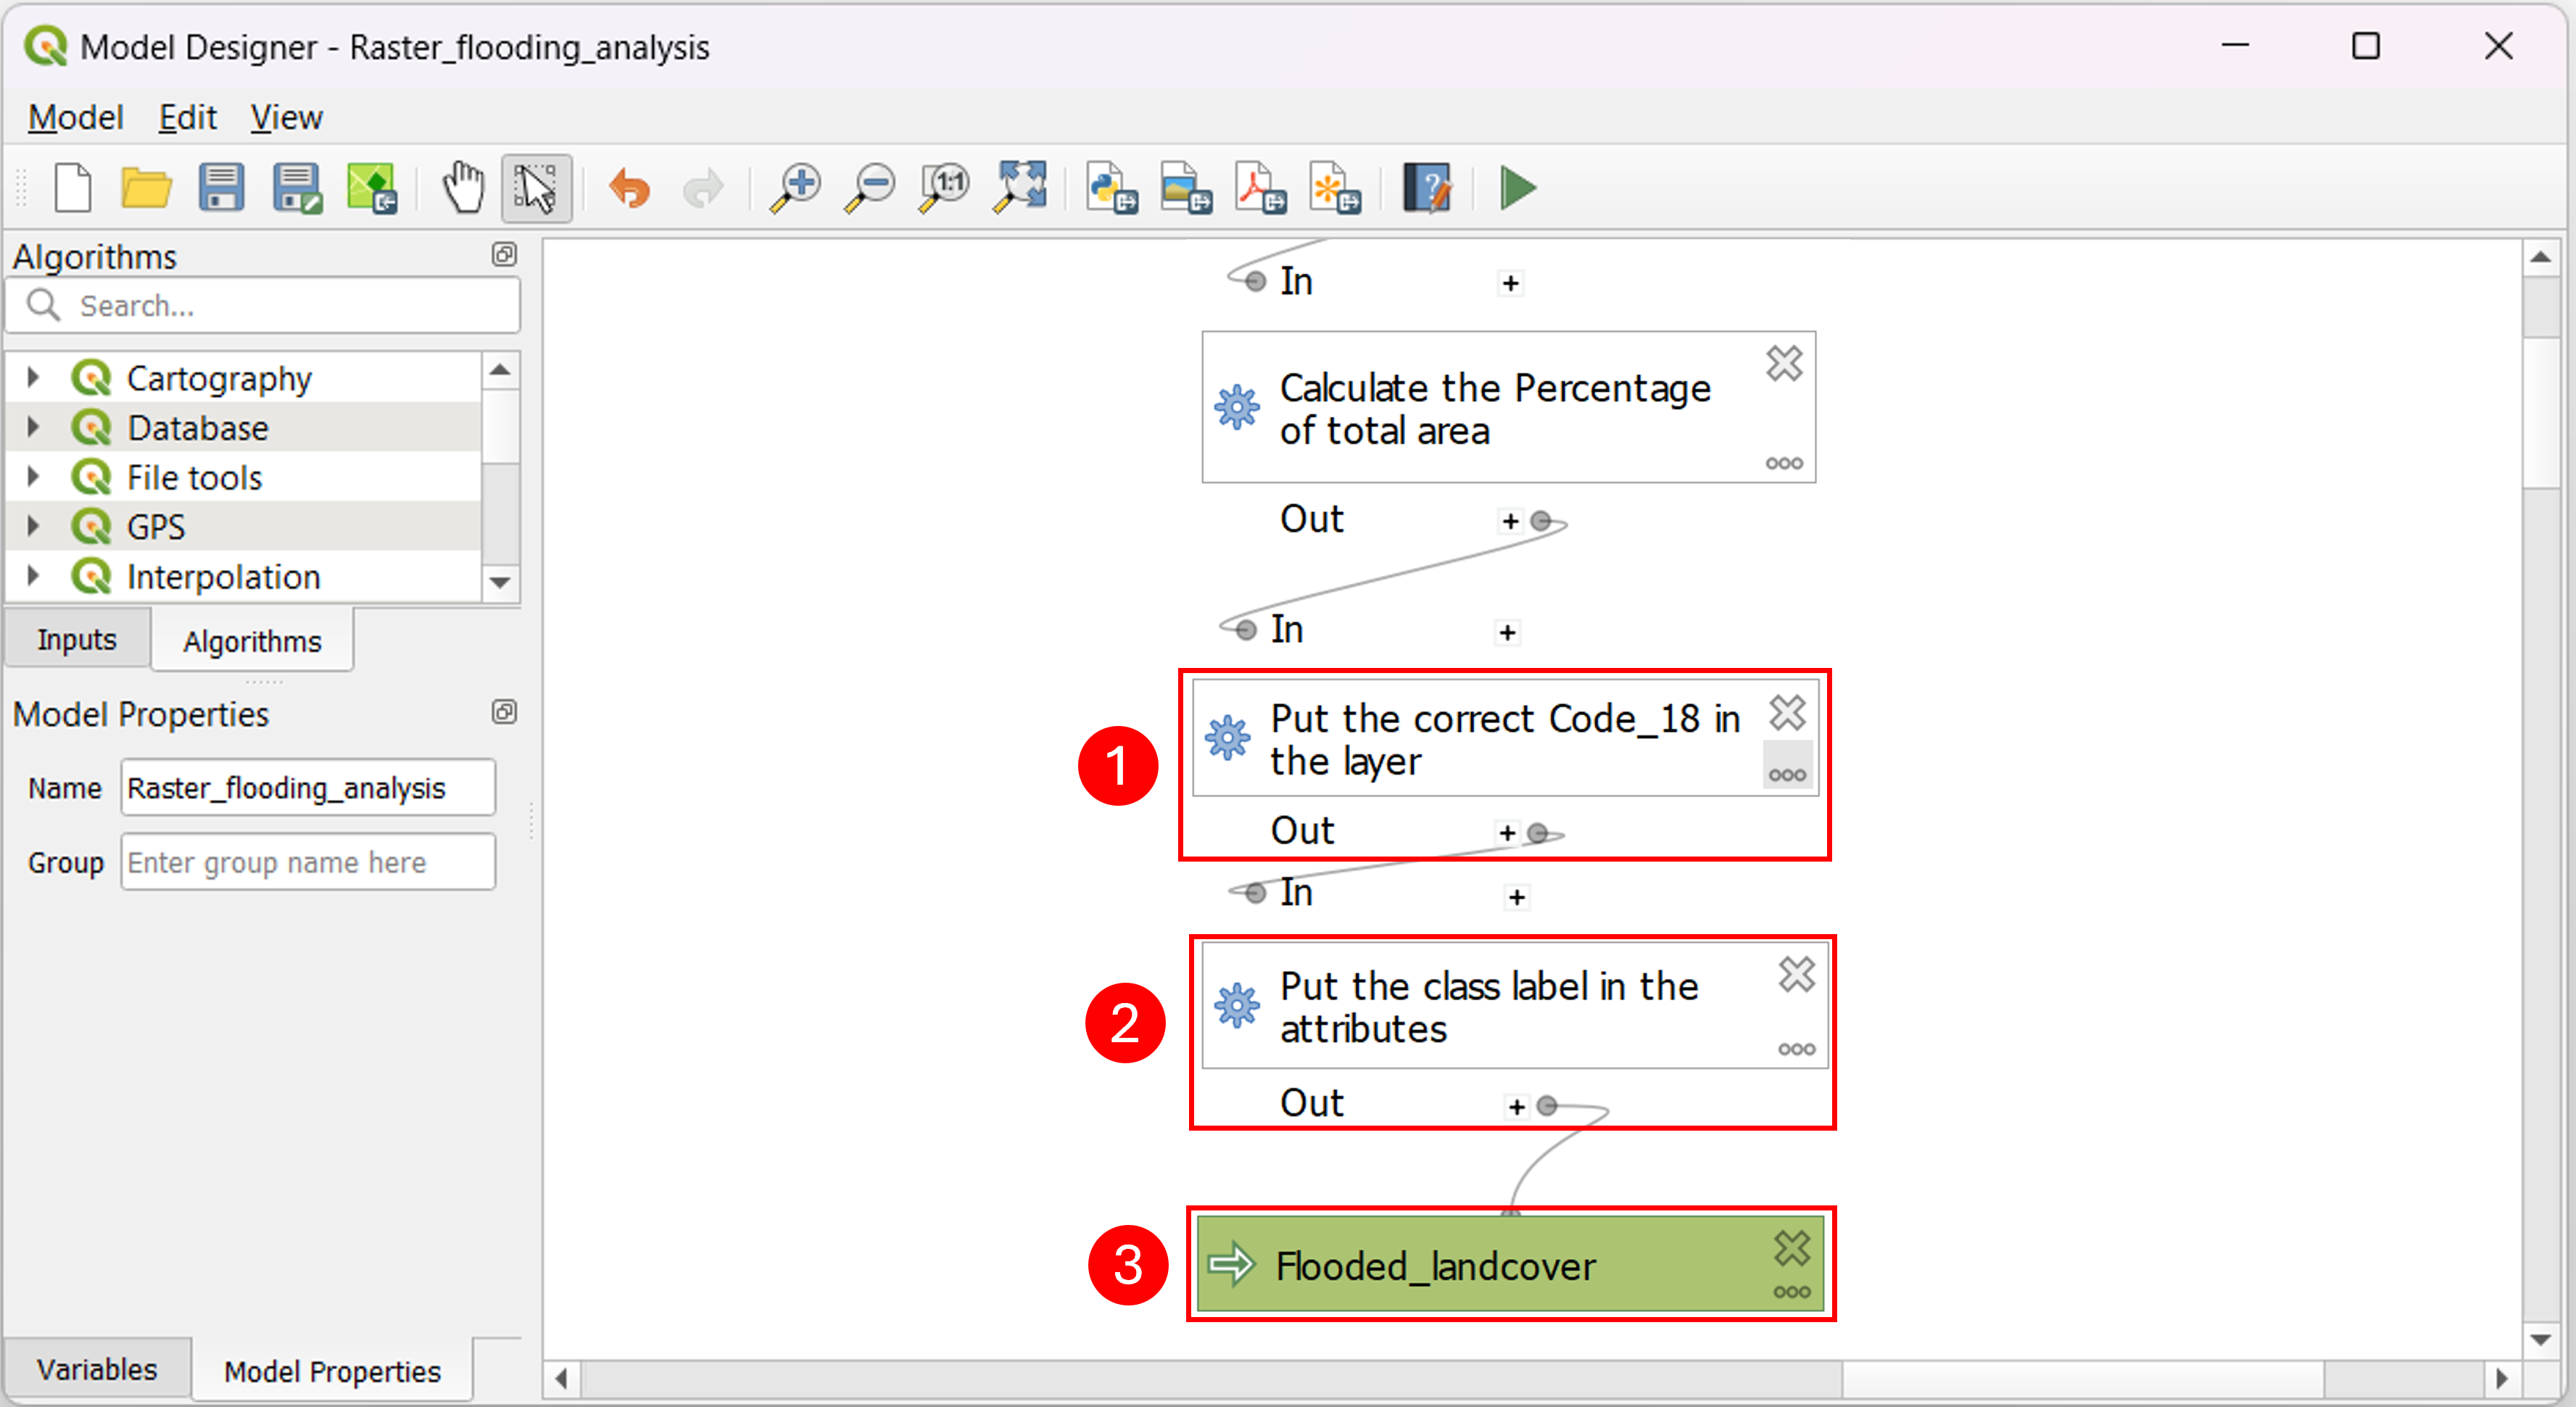The width and height of the screenshot is (2576, 1407).
Task: Open the View menu
Action: point(286,118)
